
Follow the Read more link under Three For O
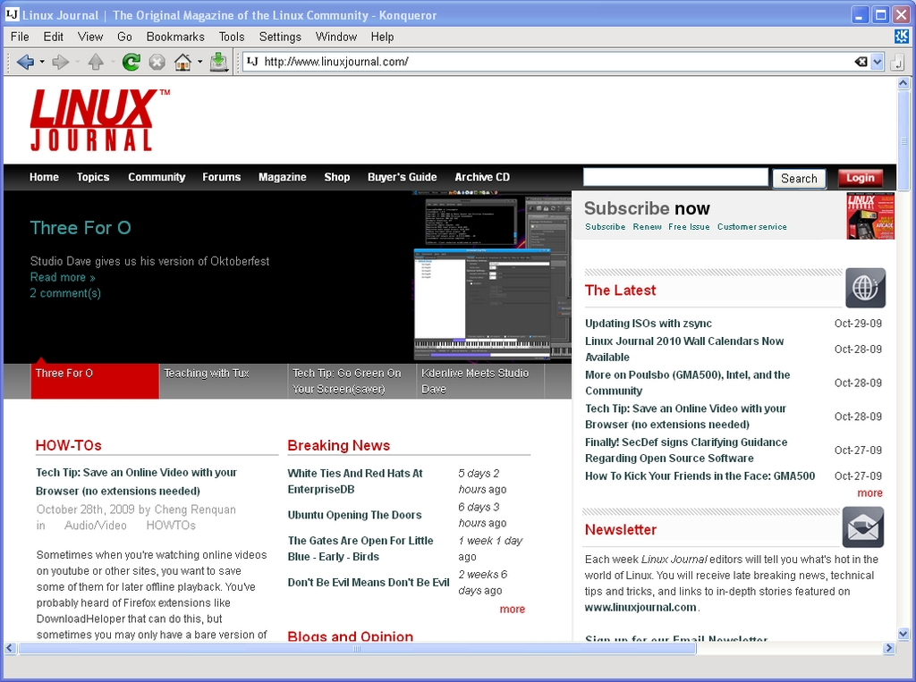[x=63, y=277]
